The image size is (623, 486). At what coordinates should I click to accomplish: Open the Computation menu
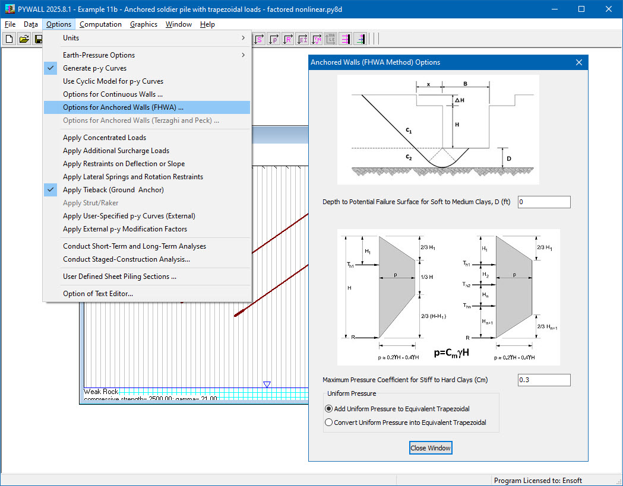tap(100, 24)
